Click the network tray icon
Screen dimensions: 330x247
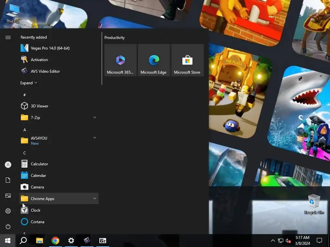click(x=281, y=241)
